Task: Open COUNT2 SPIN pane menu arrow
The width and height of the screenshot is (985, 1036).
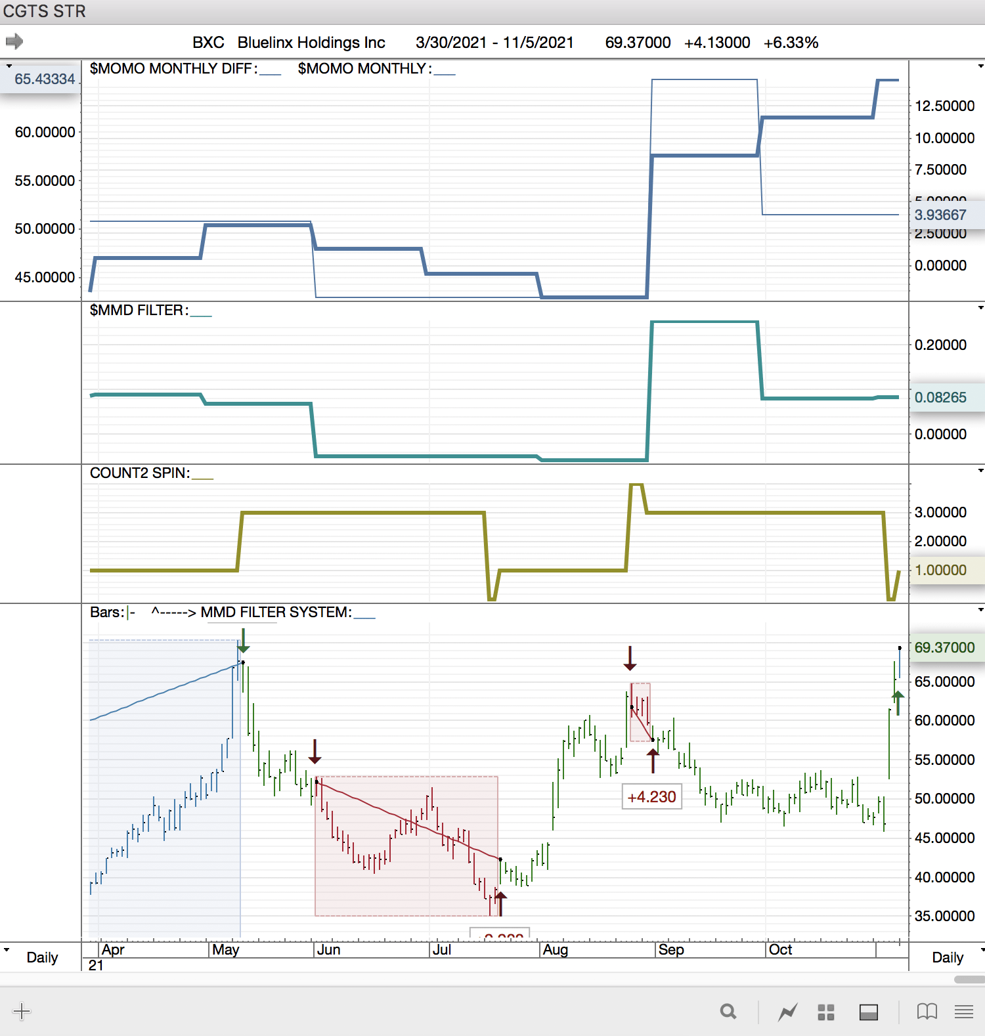Action: pos(981,470)
